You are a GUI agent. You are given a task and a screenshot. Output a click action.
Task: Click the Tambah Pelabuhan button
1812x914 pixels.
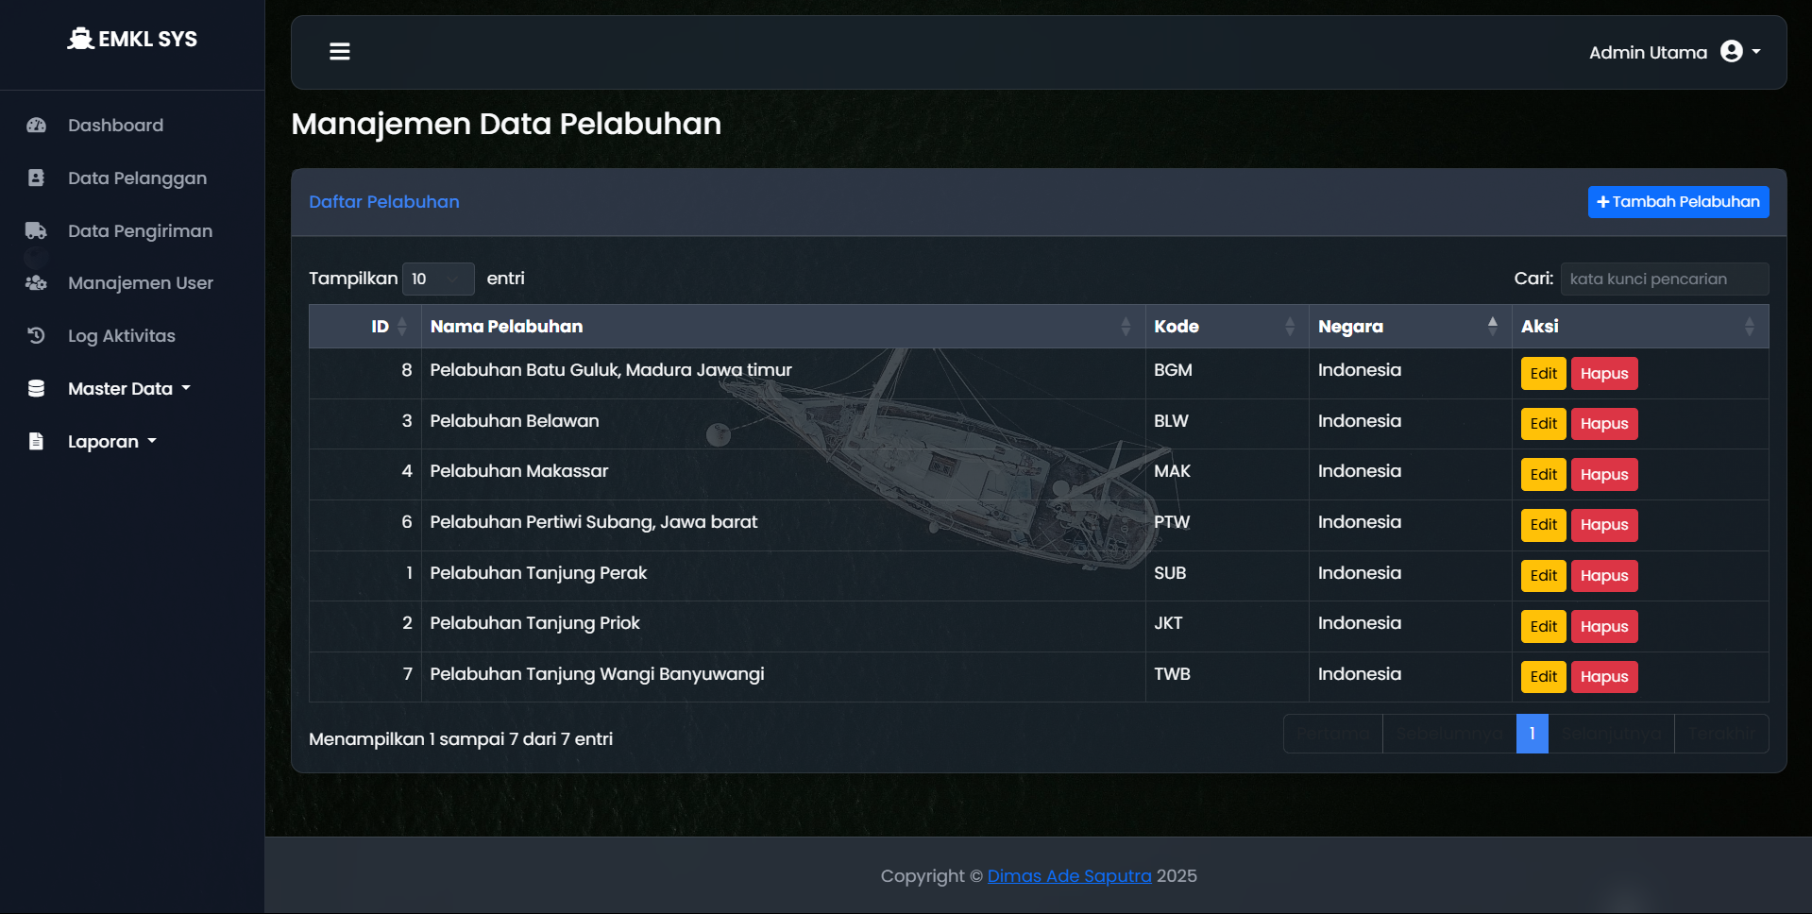(1678, 202)
